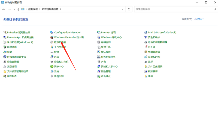Open the 设备管理器 icon
Viewport: 218px width, 115px height.
pyautogui.click(x=5, y=62)
